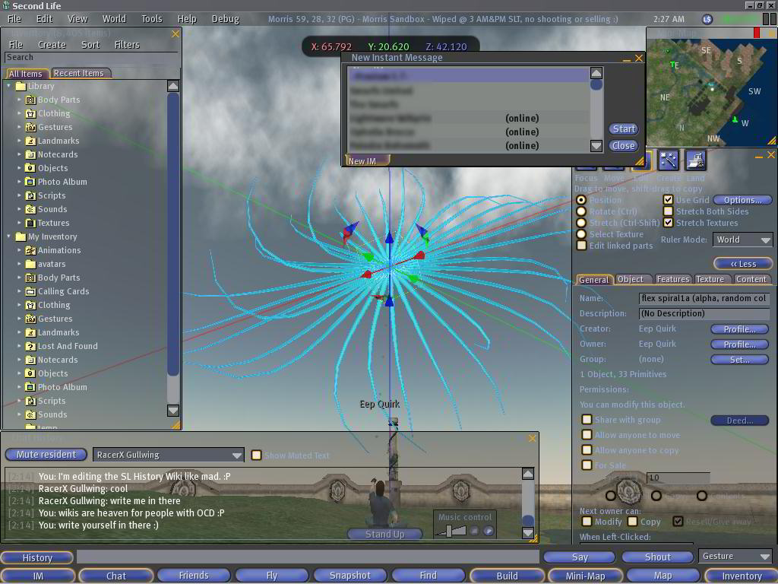Open Calling Cards folder in My Inventory
778x584 pixels.
(x=63, y=291)
